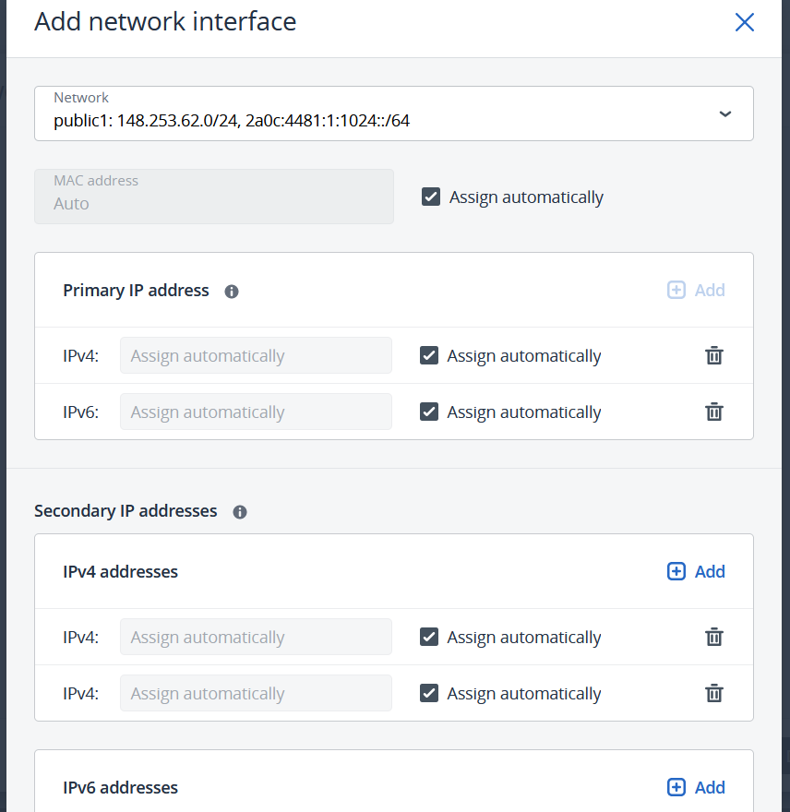Click plus icon in IPv6 addresses section
Viewport: 790px width, 812px height.
coord(676,788)
